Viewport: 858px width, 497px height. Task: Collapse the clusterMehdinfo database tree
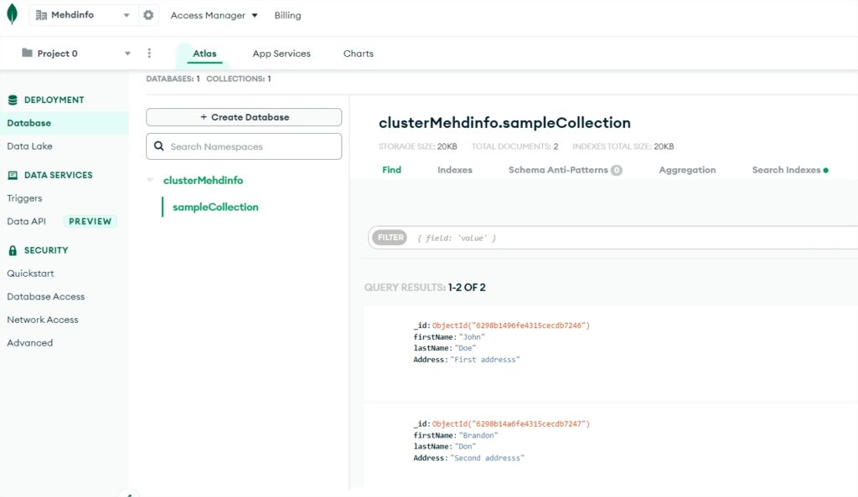pos(150,180)
